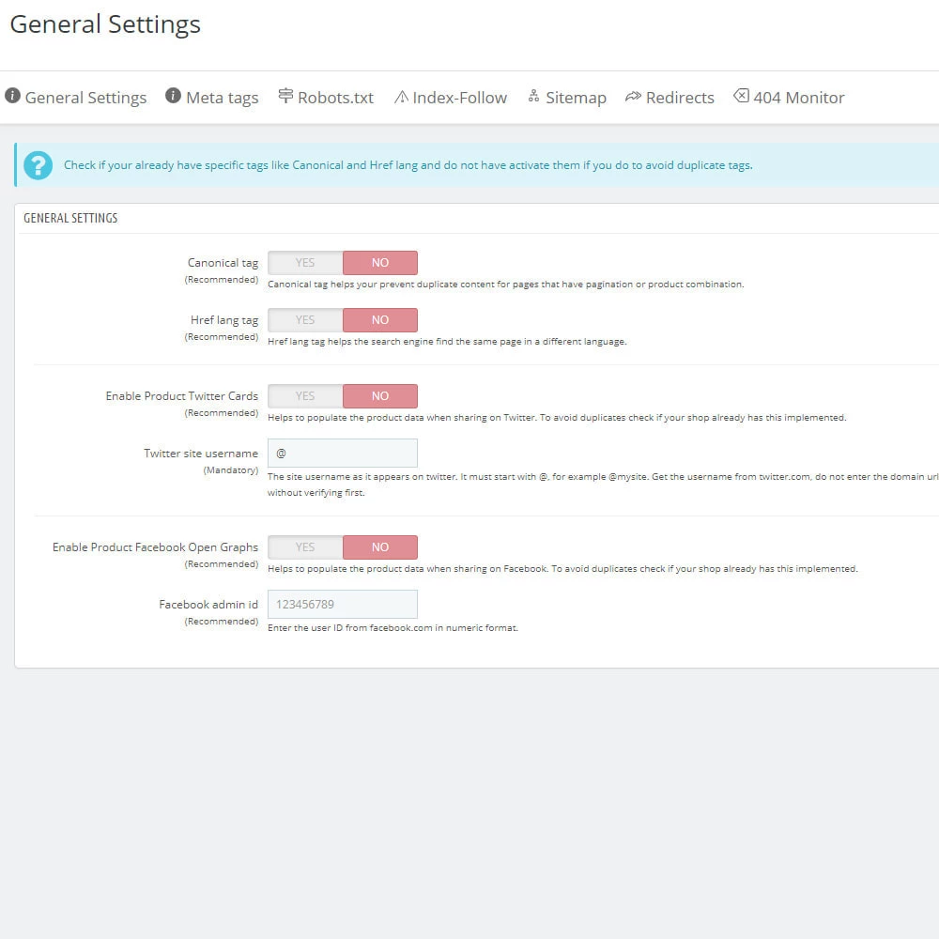Click the (Mandatory) note under Twitter username

click(231, 470)
